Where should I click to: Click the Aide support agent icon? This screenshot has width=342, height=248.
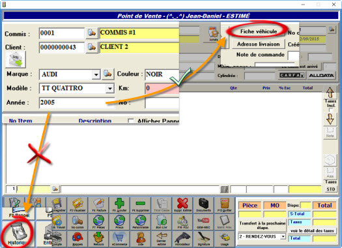141,239
